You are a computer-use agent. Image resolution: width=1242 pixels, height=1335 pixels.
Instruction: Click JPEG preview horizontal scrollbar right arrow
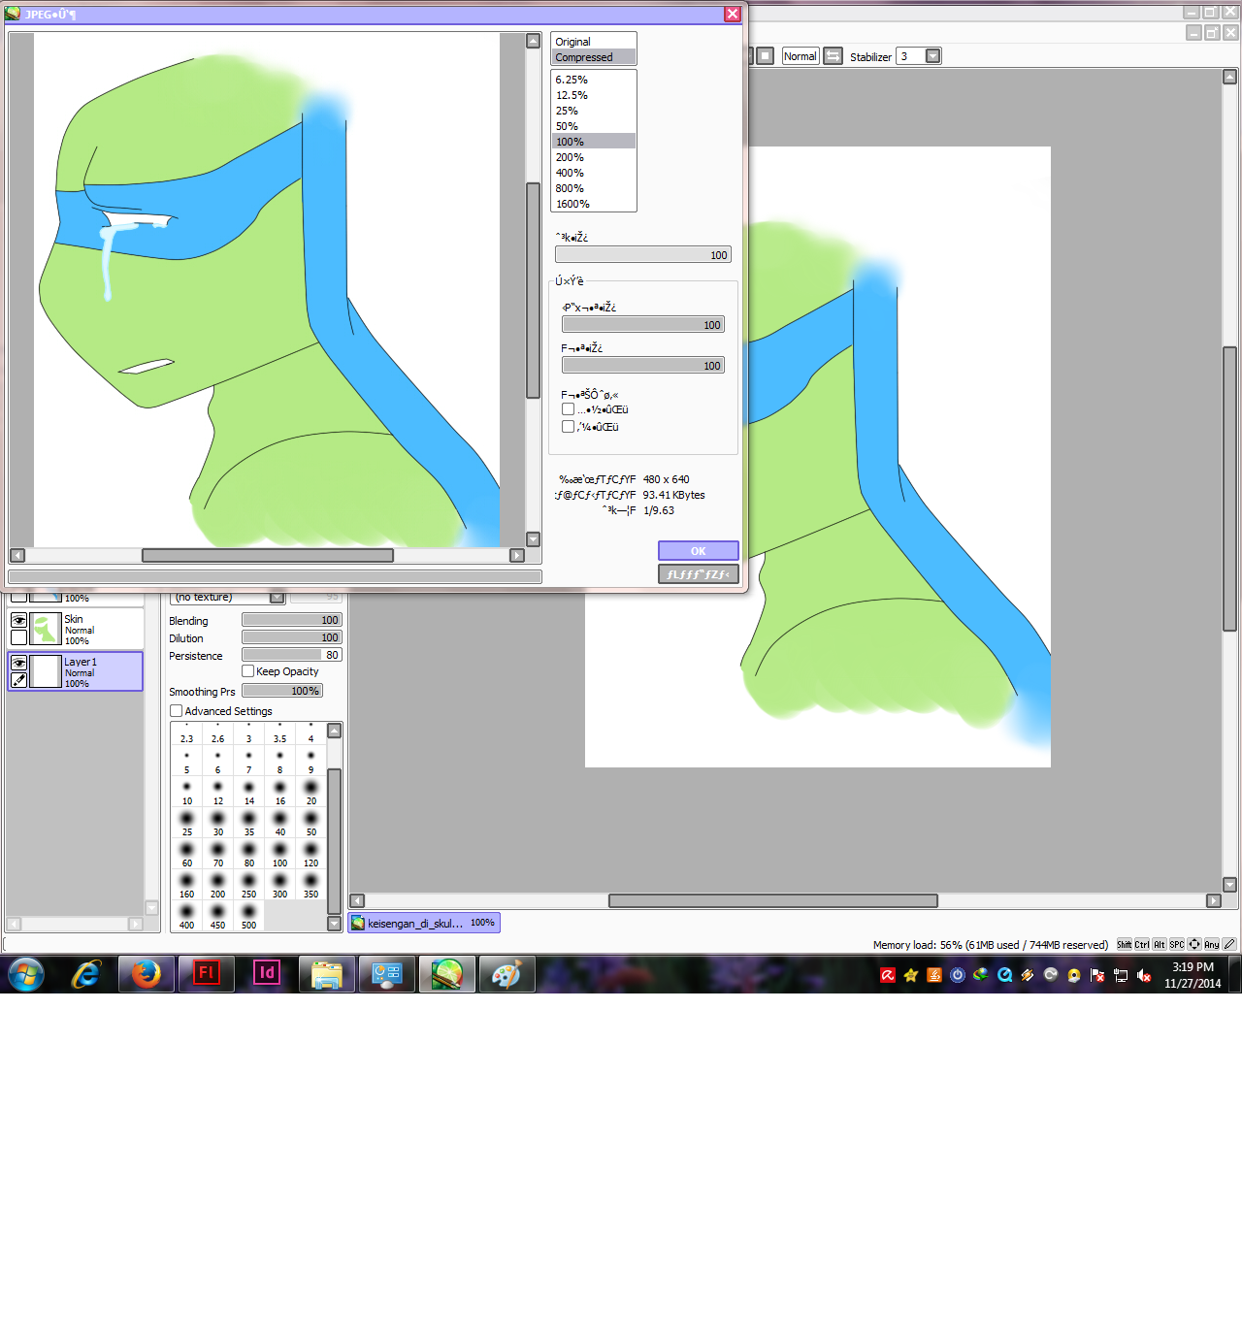click(x=517, y=555)
